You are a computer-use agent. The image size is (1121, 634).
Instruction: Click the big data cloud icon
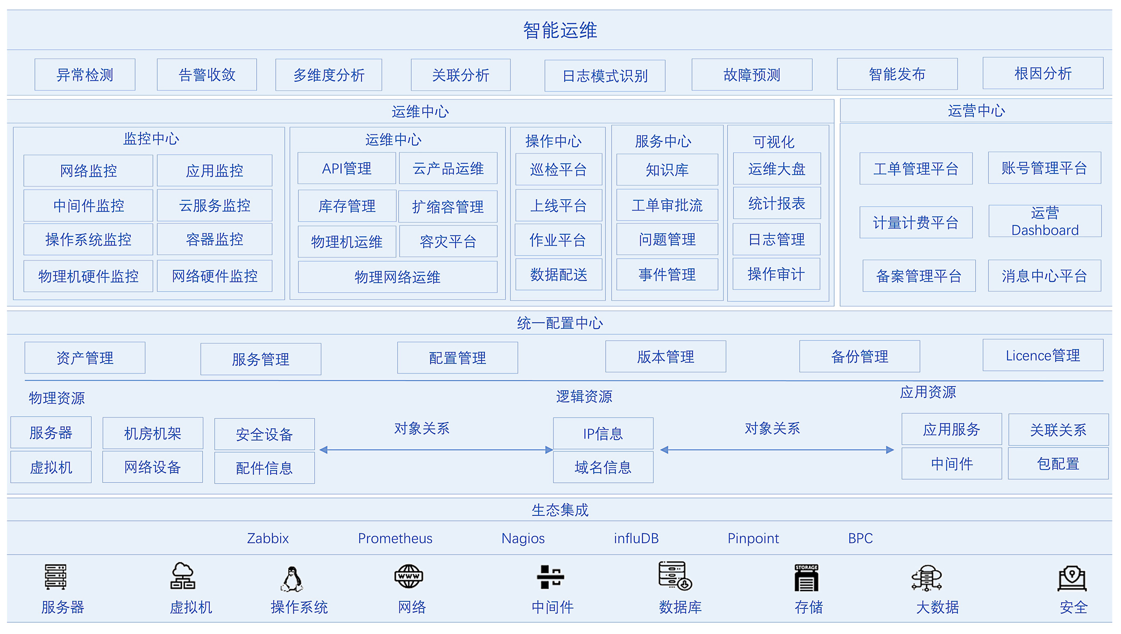(927, 578)
